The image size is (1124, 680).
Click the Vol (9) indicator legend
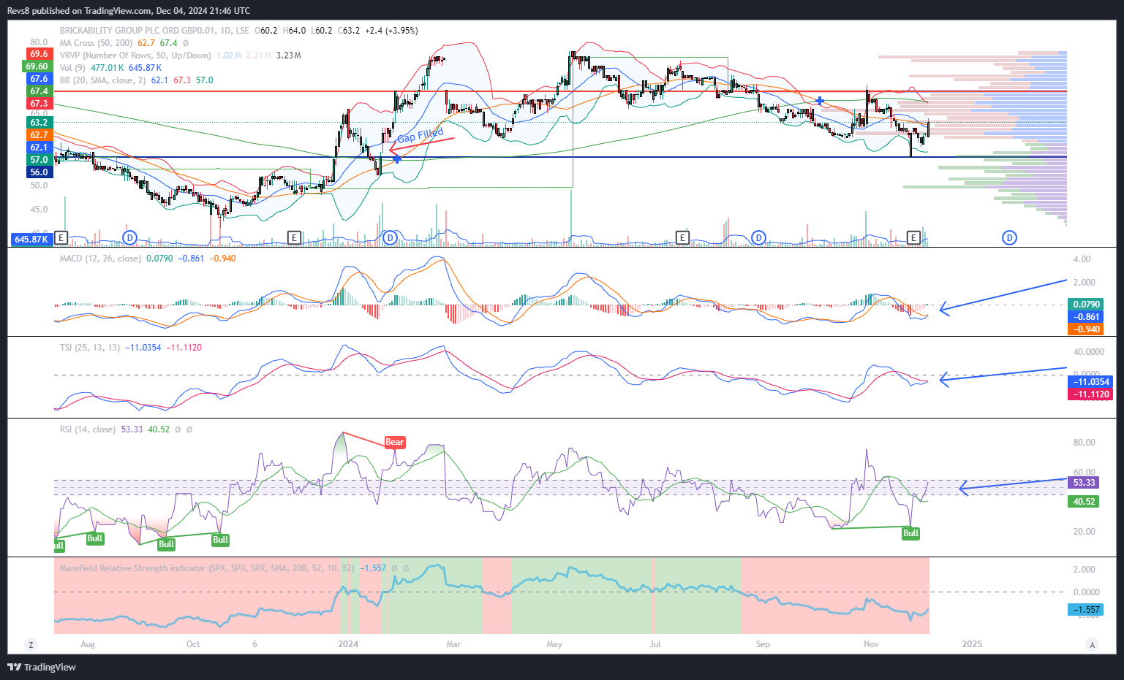[72, 68]
